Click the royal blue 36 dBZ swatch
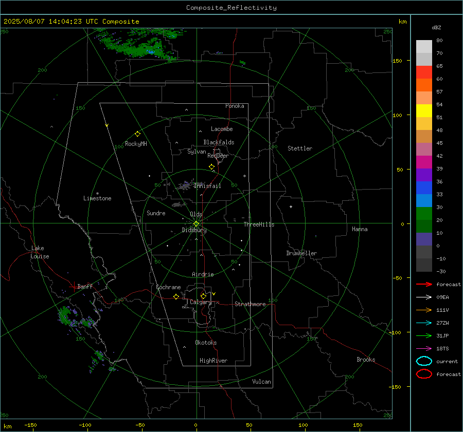This screenshot has height=432, width=463. click(x=424, y=187)
